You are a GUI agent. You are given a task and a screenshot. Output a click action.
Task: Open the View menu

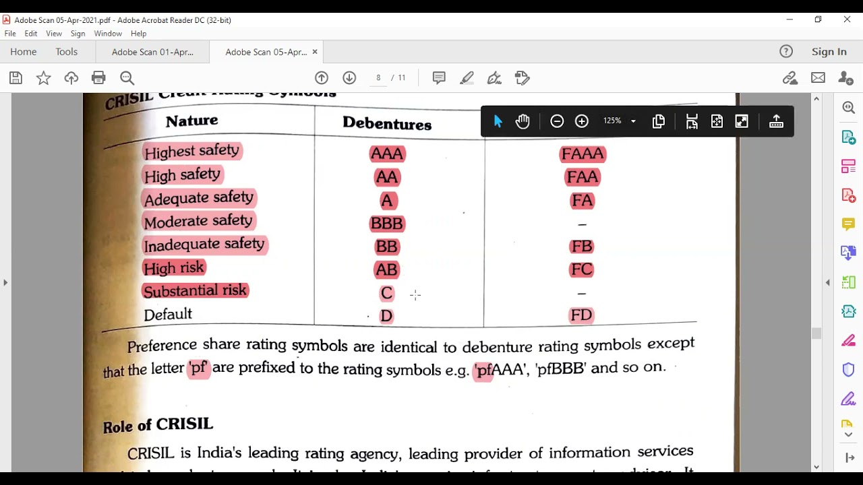pyautogui.click(x=54, y=34)
